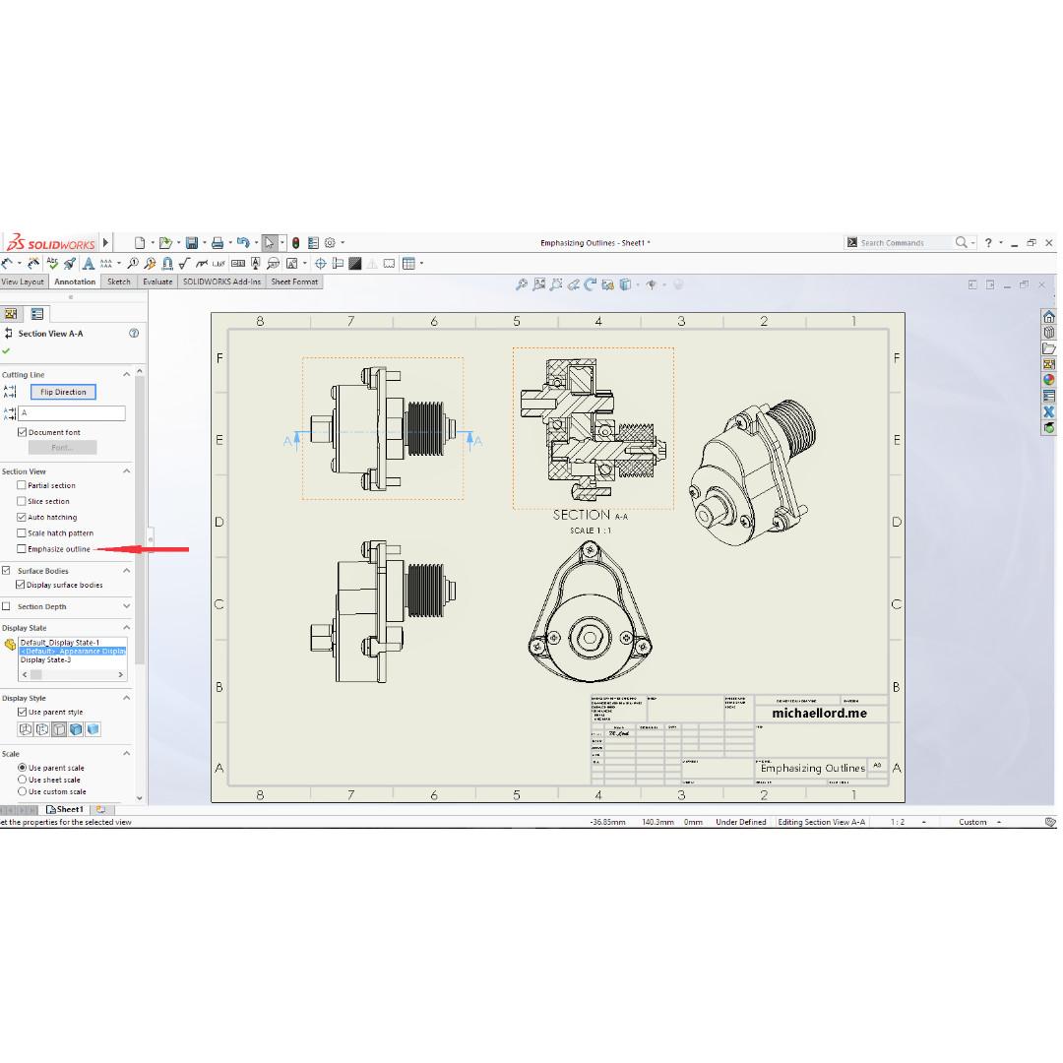Toggle the Document font checkbox
The height and width of the screenshot is (1063, 1063).
[x=23, y=432]
